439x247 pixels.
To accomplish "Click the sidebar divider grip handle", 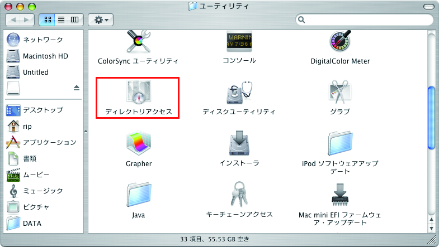I will pyautogui.click(x=86, y=132).
